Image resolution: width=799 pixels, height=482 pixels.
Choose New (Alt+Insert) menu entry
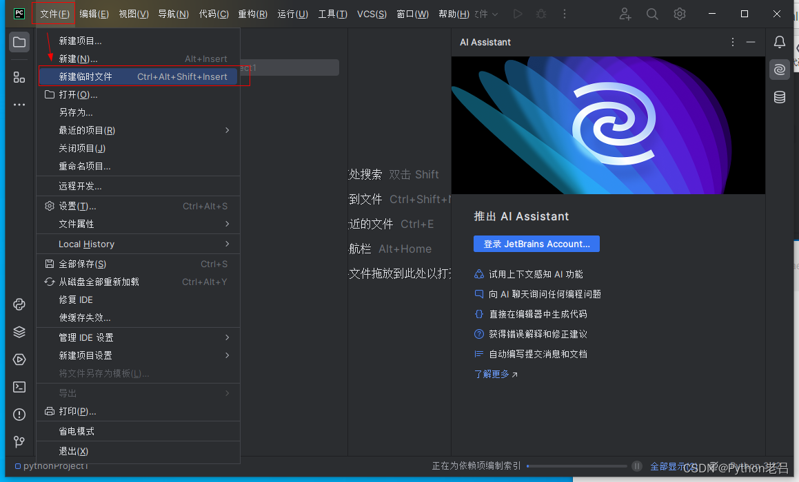pyautogui.click(x=138, y=59)
